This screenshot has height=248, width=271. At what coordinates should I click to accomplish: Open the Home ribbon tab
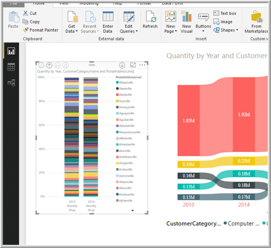(39, 3)
